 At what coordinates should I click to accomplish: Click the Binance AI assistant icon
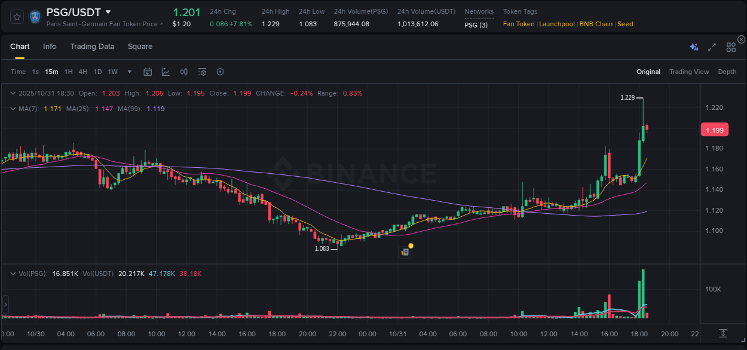693,47
